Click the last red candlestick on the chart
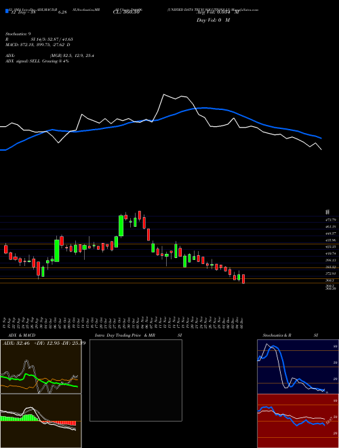 (243, 279)
